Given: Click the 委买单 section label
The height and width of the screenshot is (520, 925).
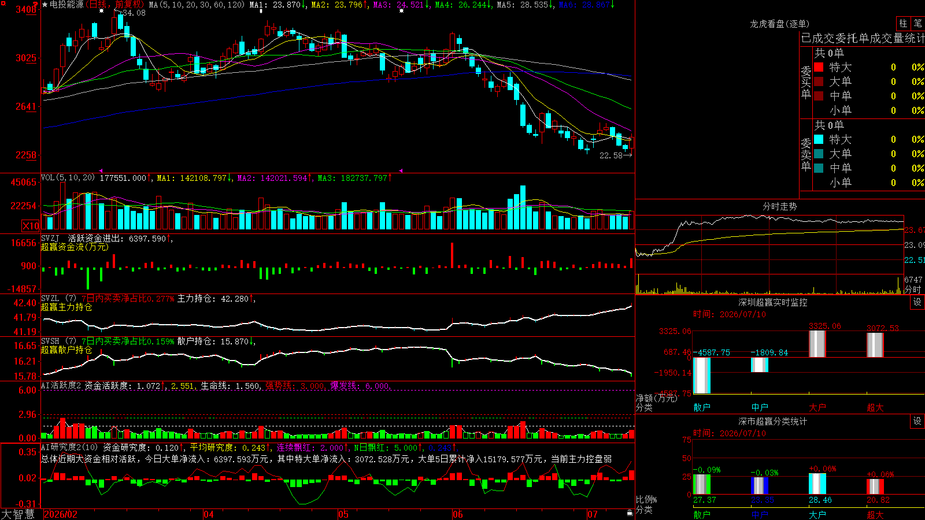Looking at the screenshot, I should click(x=806, y=82).
